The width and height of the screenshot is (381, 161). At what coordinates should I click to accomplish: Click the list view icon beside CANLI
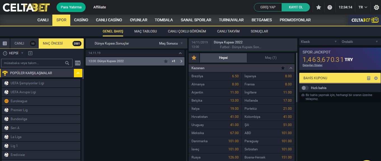point(5,43)
